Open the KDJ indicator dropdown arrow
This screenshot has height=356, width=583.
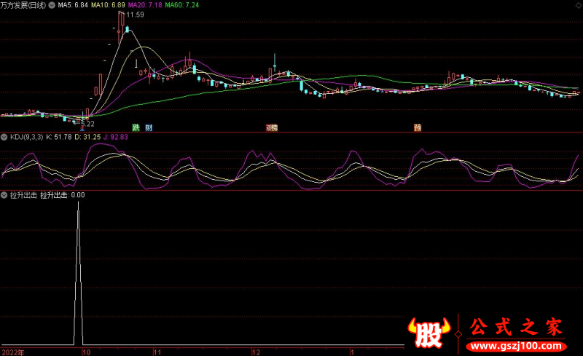coord(4,136)
